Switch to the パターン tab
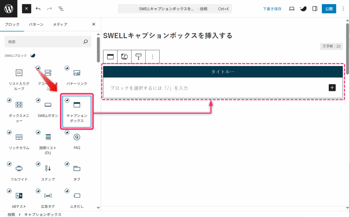The image size is (350, 218). pyautogui.click(x=36, y=24)
